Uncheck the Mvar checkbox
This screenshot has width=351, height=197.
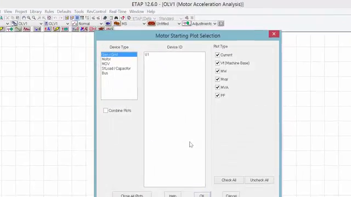(x=217, y=79)
